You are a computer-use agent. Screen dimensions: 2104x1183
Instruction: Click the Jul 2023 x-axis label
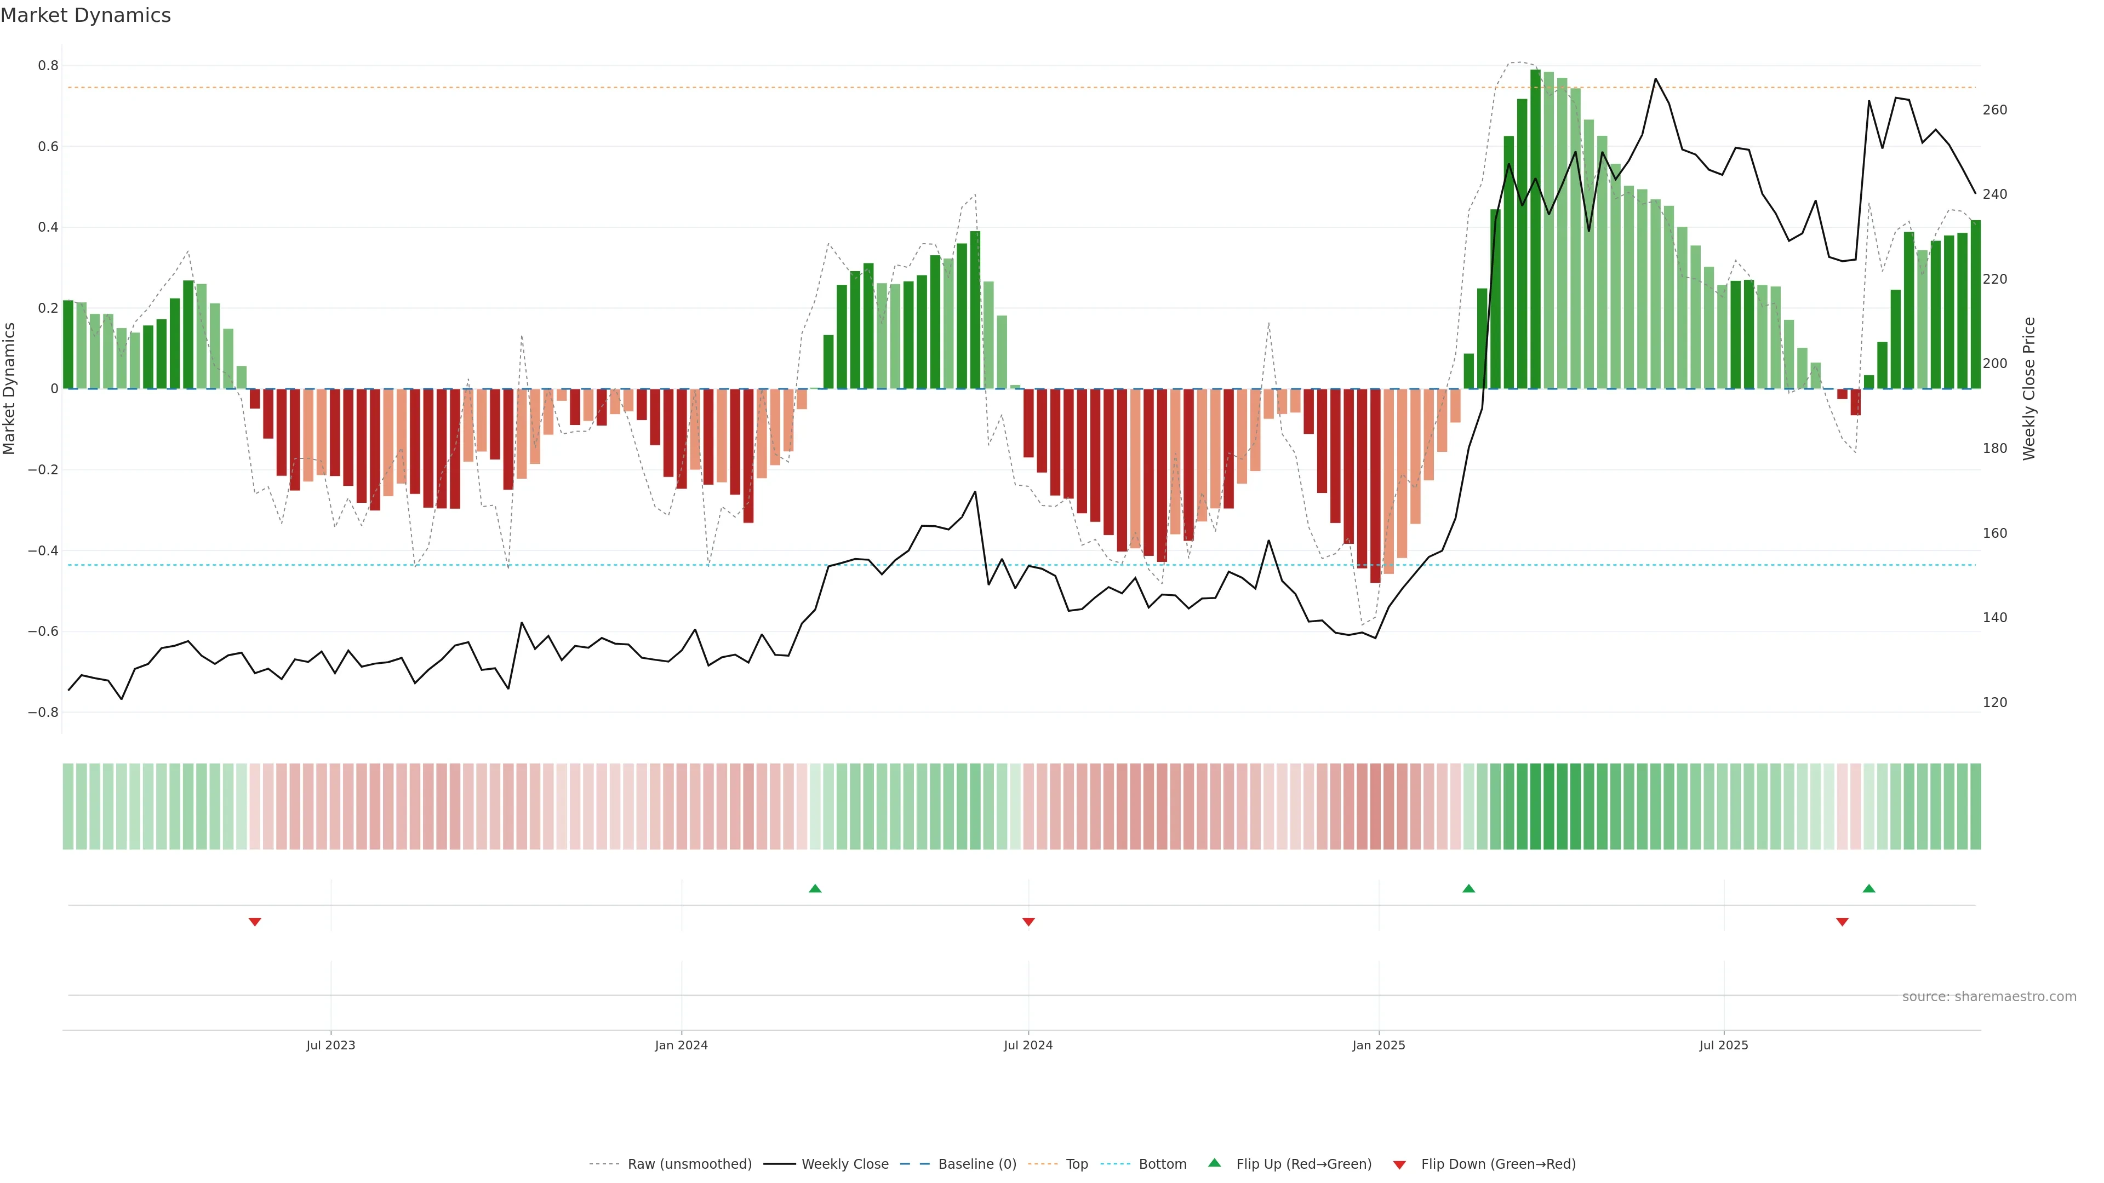click(x=331, y=1045)
